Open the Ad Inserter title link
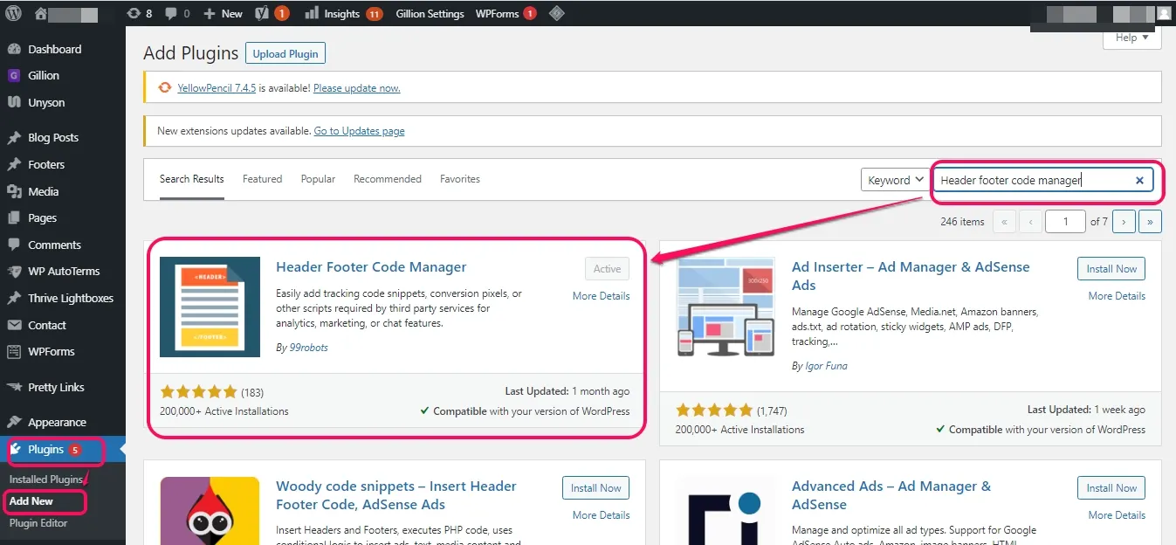The image size is (1176, 545). tap(911, 276)
